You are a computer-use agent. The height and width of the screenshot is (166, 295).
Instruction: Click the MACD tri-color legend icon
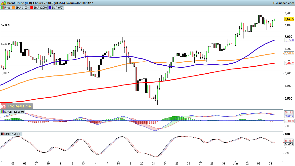pyautogui.click(x=2, y=112)
